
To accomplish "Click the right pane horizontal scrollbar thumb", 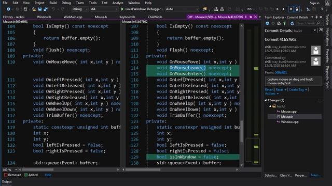I will click(143, 169).
